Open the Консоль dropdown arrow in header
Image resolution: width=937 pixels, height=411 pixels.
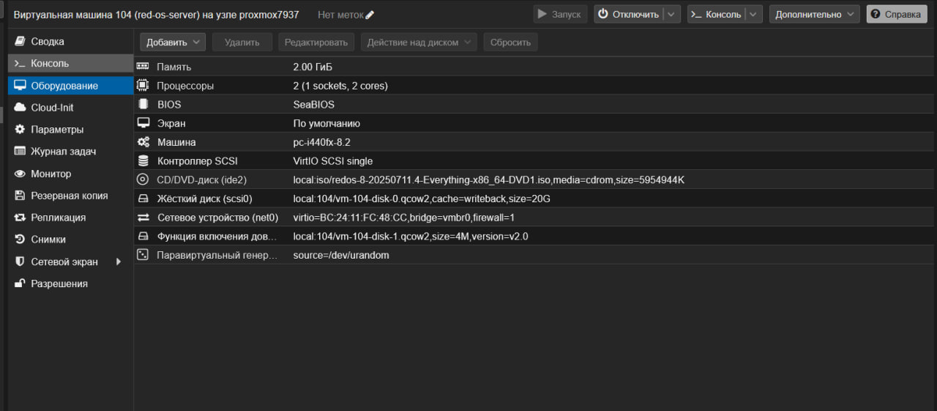[755, 15]
